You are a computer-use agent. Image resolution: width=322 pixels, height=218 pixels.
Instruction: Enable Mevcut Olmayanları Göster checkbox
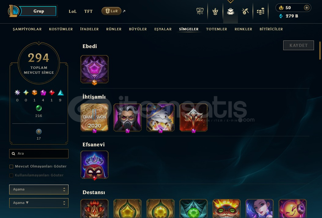(11, 166)
